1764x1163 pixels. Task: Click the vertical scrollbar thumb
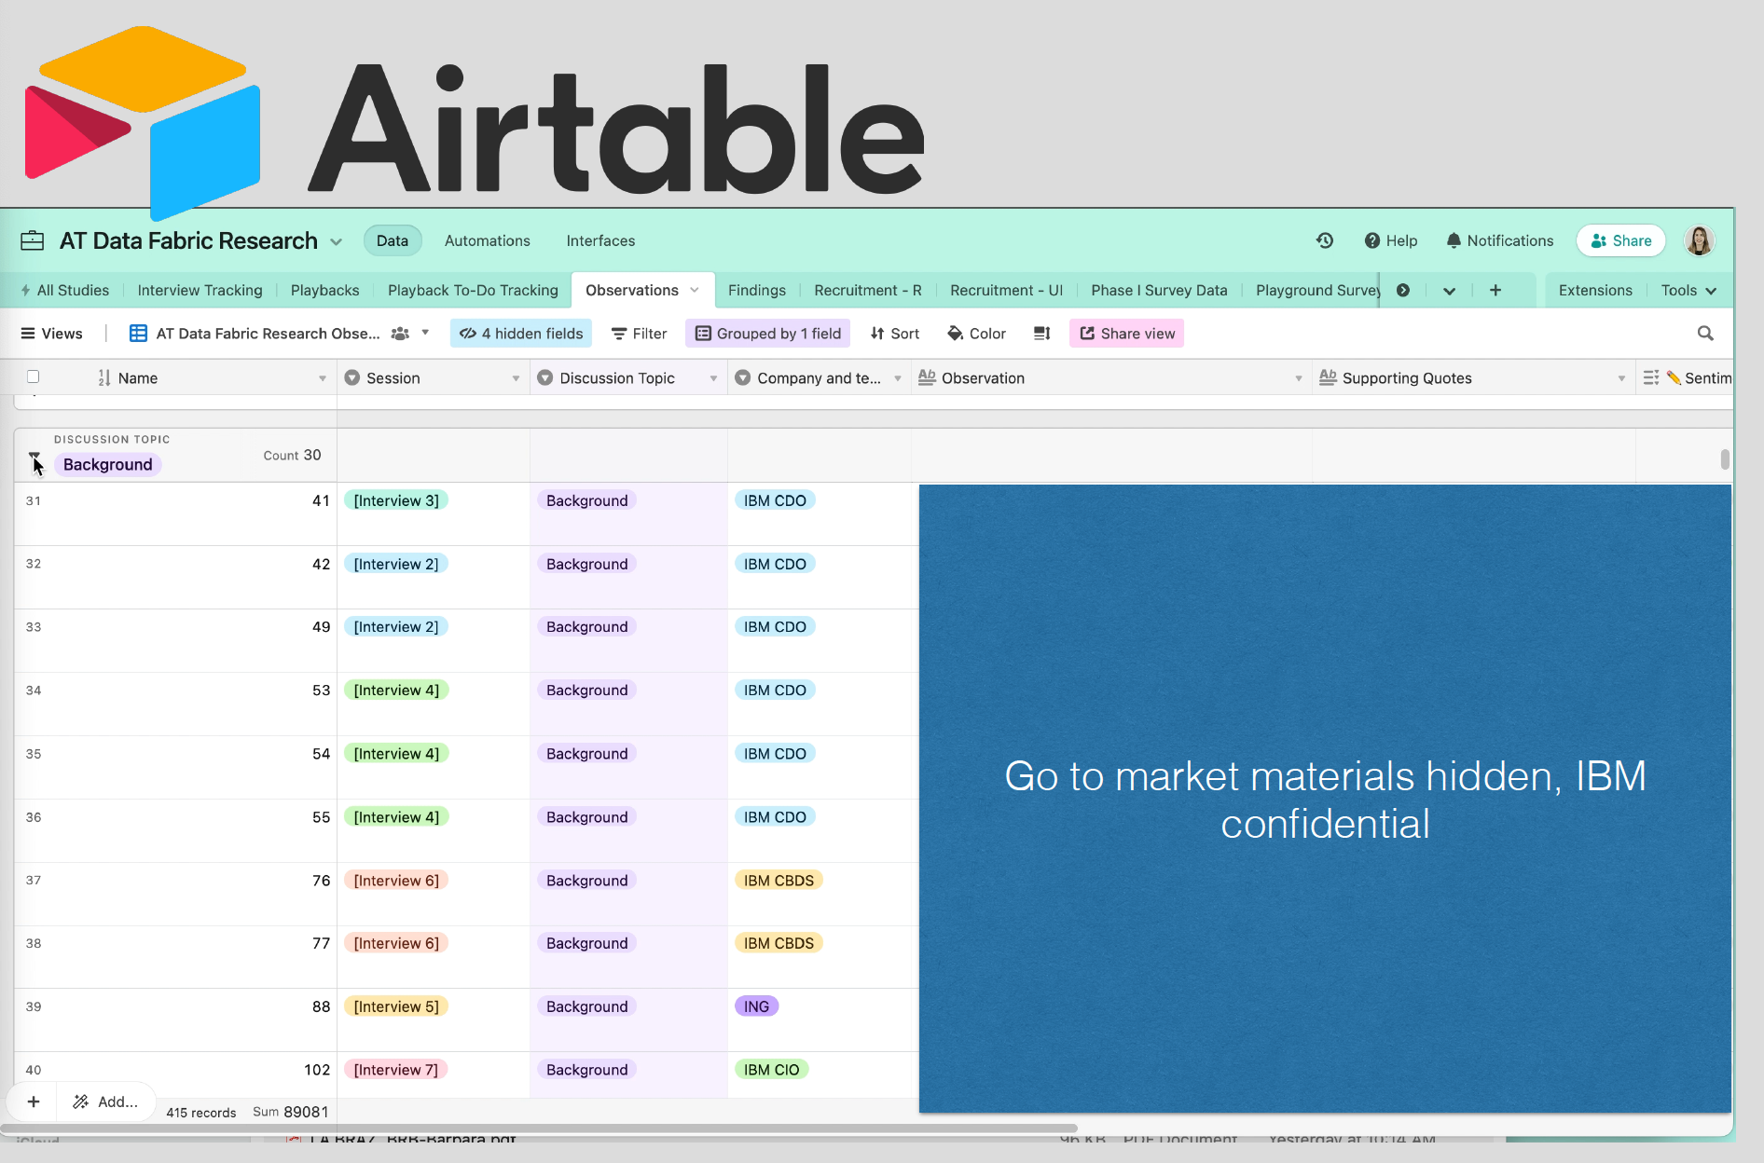tap(1725, 458)
